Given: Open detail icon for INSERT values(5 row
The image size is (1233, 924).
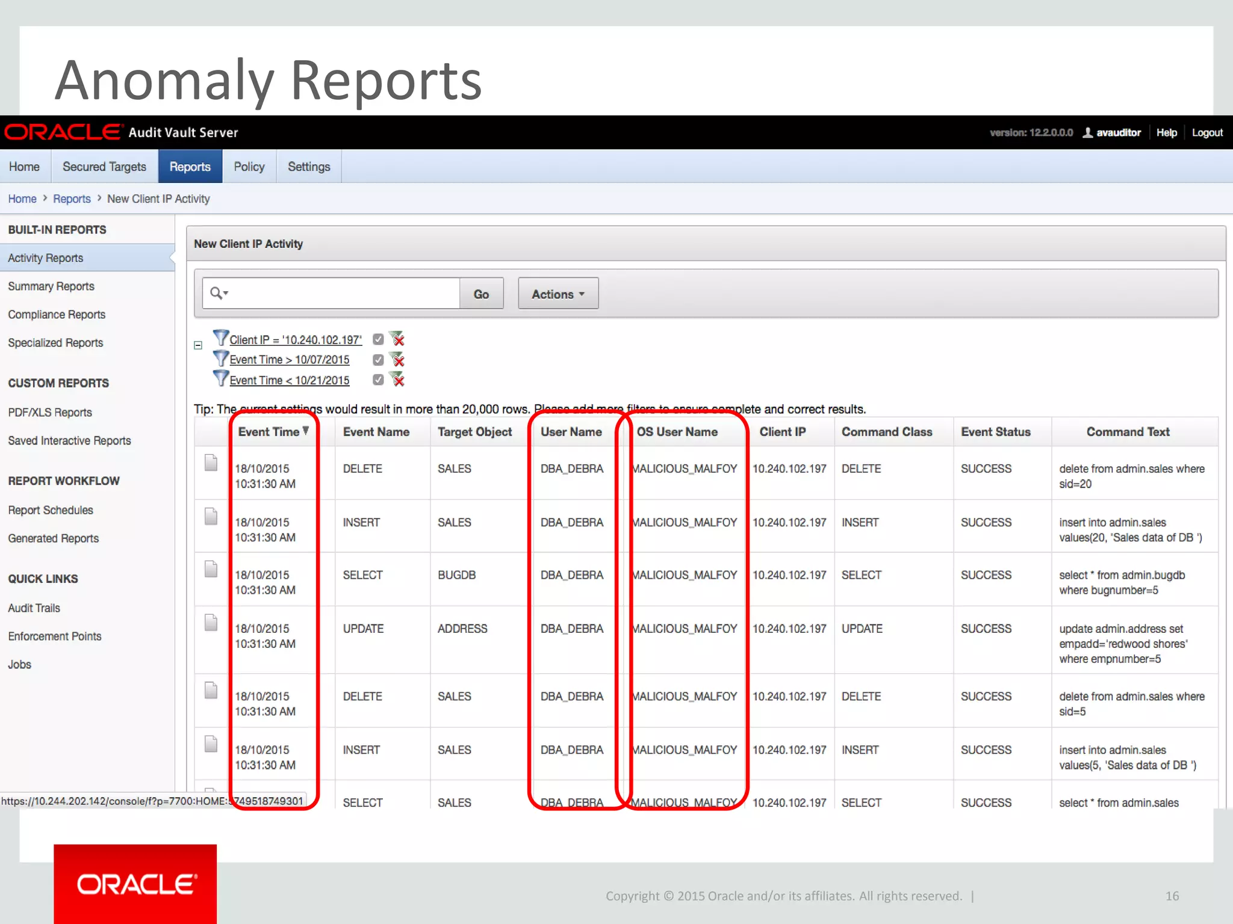Looking at the screenshot, I should tap(211, 744).
